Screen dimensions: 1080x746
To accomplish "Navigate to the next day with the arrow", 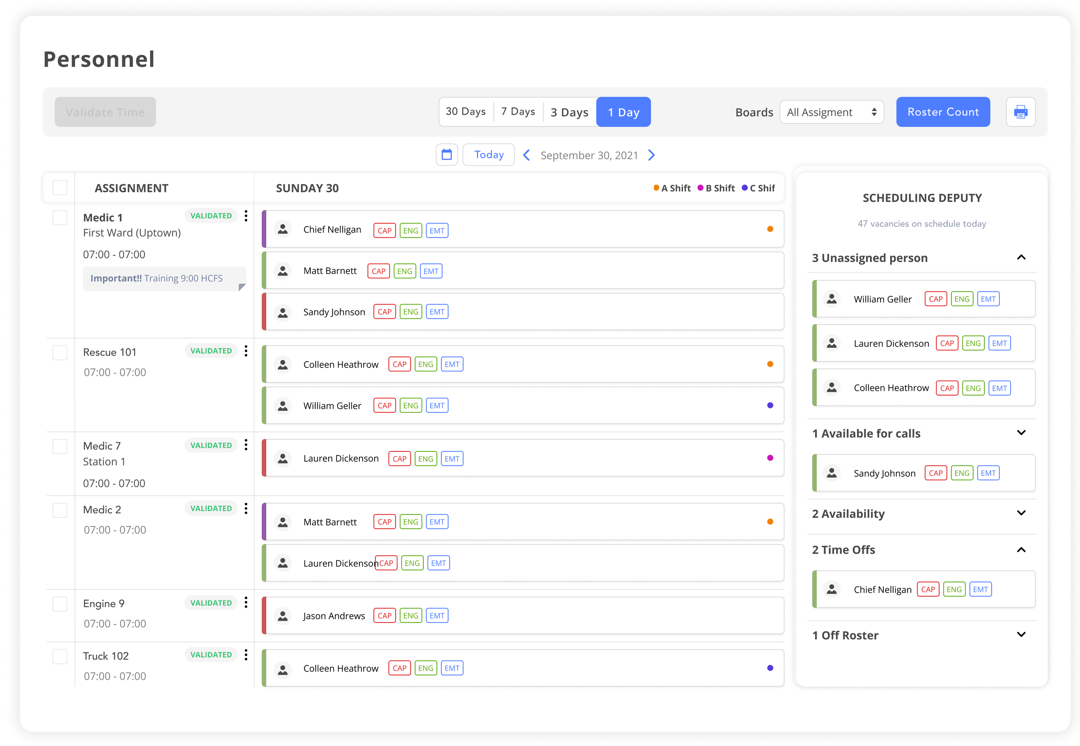I will (651, 155).
